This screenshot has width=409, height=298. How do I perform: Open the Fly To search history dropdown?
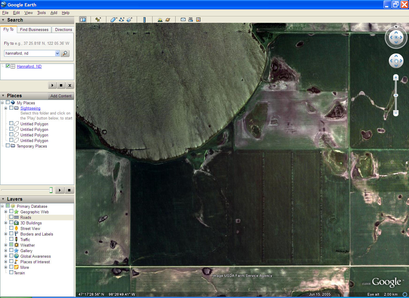coord(57,53)
